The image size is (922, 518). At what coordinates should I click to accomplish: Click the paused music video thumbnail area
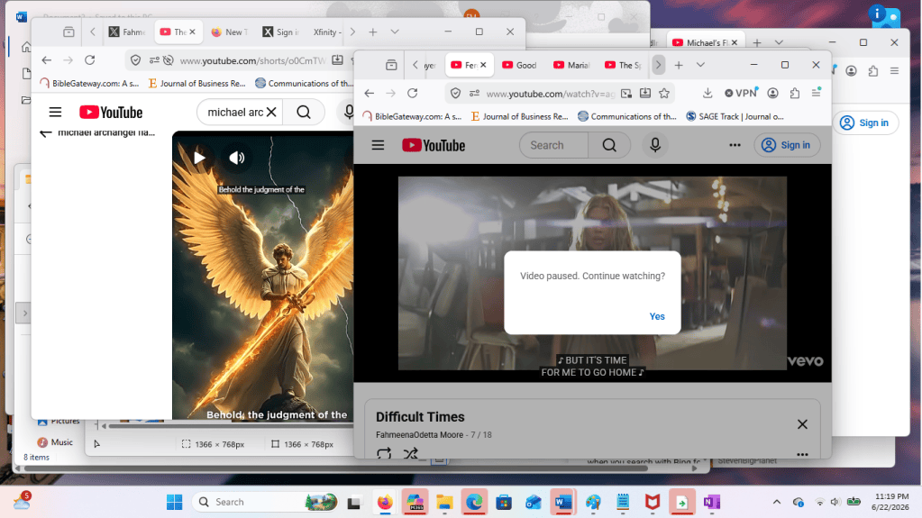(x=592, y=273)
